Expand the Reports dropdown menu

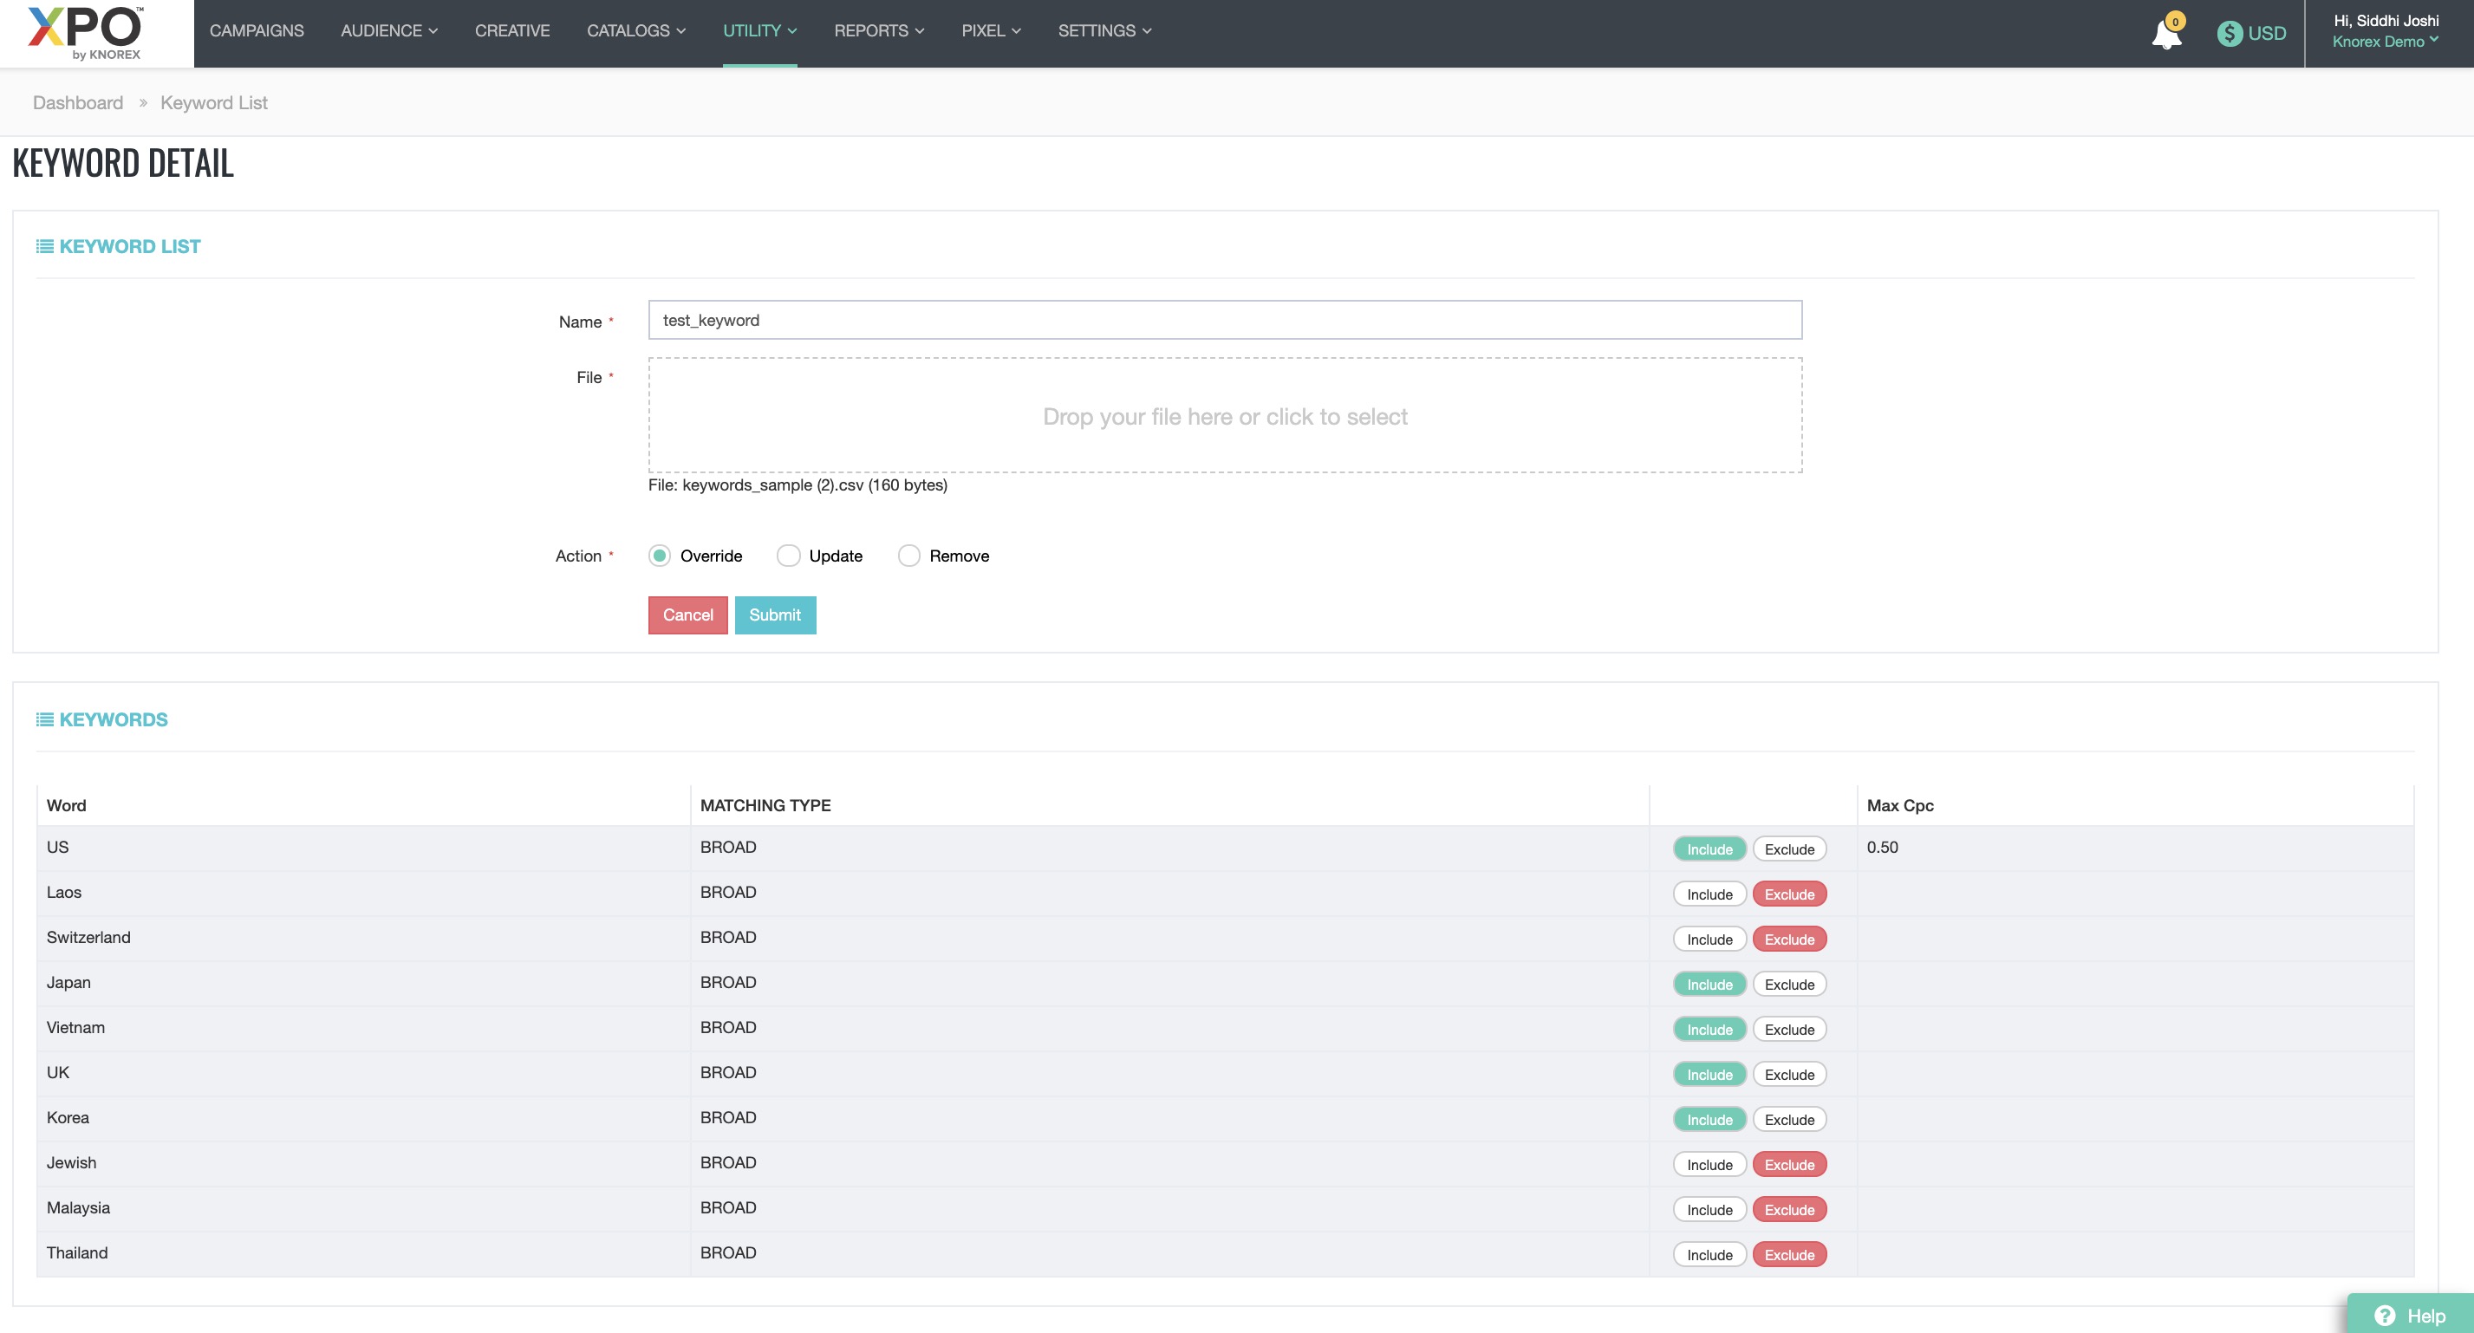879,30
